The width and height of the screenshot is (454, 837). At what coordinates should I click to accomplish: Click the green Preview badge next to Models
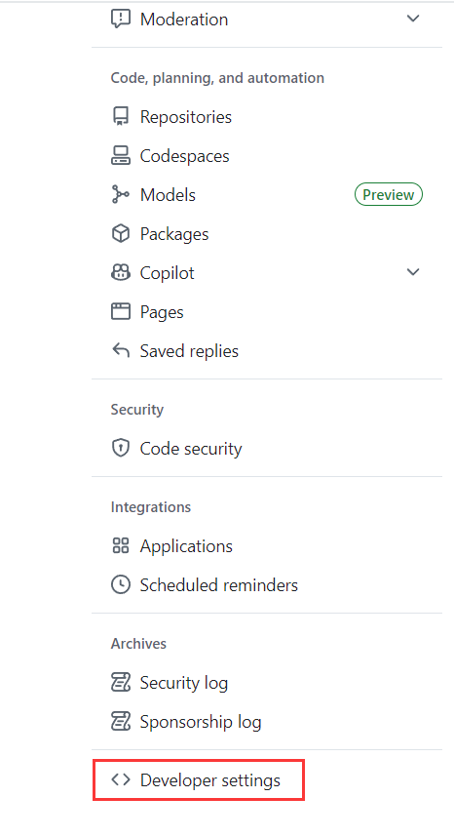[x=389, y=194]
